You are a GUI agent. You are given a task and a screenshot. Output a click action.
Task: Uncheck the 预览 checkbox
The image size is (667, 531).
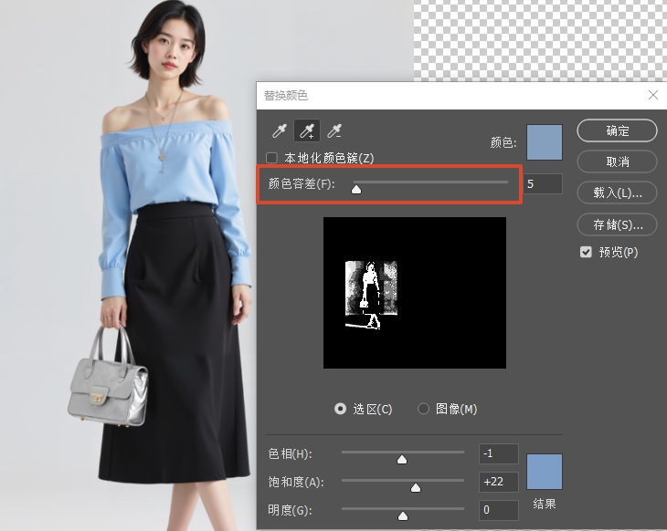pos(586,253)
